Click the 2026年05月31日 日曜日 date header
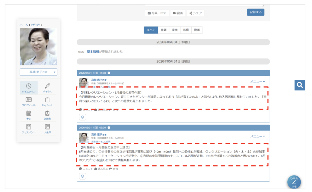312x192 pixels. pyautogui.click(x=173, y=61)
